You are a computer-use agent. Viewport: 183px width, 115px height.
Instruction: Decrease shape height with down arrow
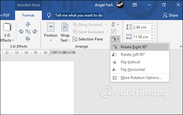click(152, 29)
